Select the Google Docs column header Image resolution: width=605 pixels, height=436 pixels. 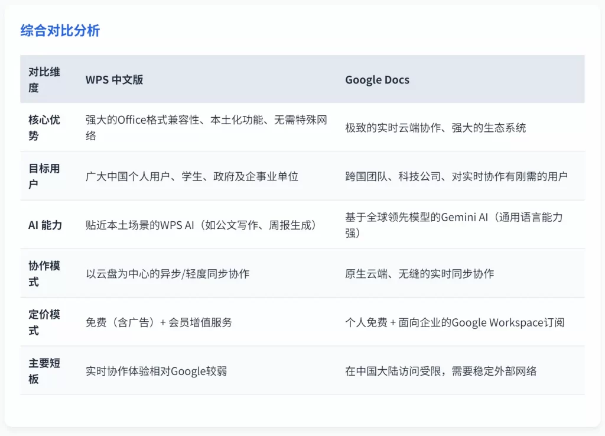(378, 79)
